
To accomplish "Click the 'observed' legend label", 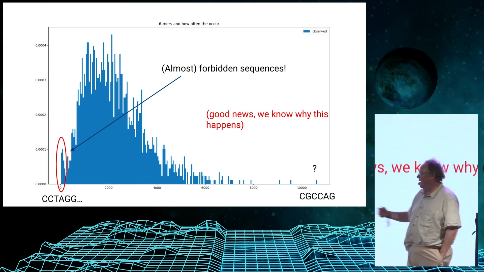I will [x=319, y=31].
